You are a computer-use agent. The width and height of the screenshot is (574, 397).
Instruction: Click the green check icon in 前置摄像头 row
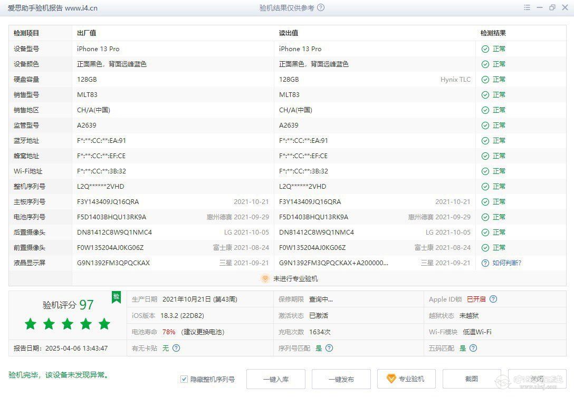tap(485, 248)
